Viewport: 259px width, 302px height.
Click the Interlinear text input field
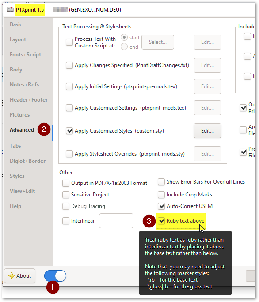tap(116, 221)
